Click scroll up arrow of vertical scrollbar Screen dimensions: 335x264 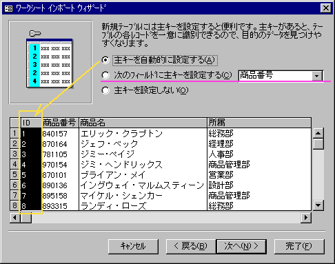click(318, 133)
